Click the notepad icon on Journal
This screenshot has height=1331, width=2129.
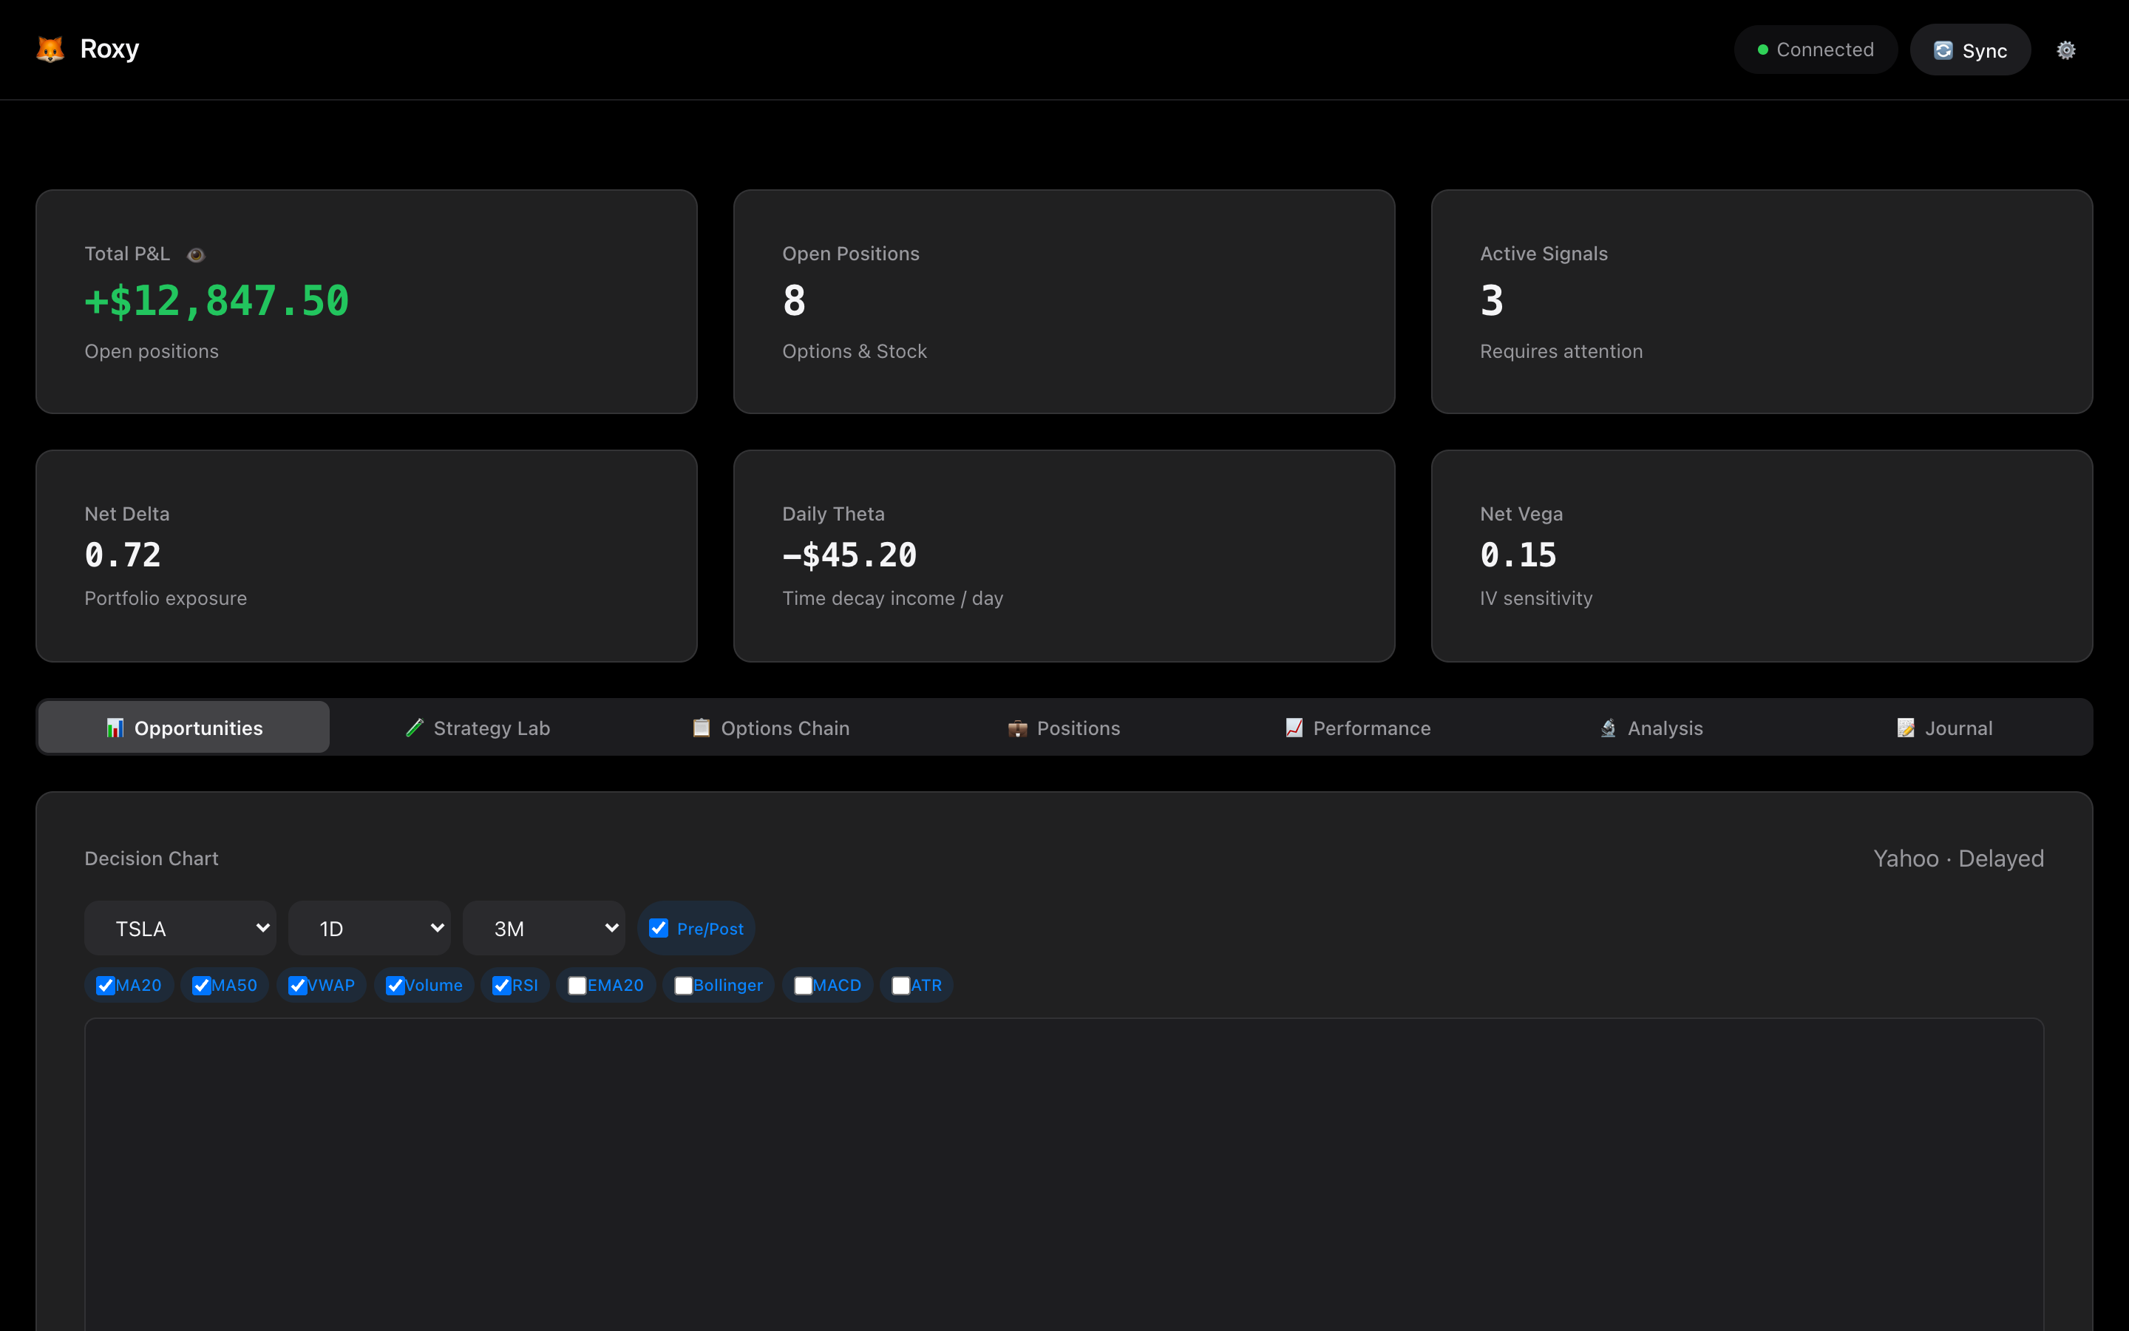pyautogui.click(x=1906, y=727)
